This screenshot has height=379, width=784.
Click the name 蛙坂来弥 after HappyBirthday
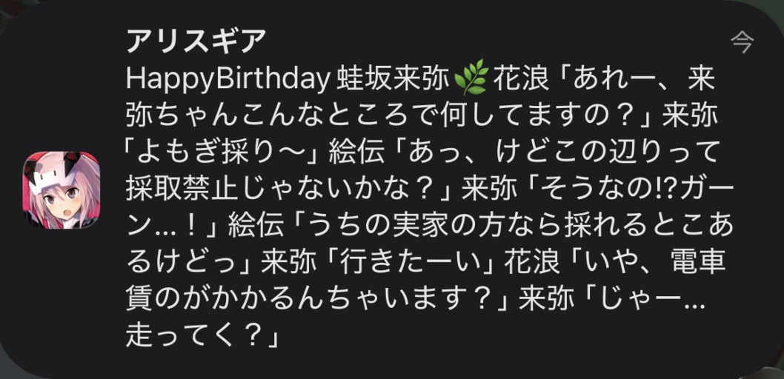click(394, 80)
